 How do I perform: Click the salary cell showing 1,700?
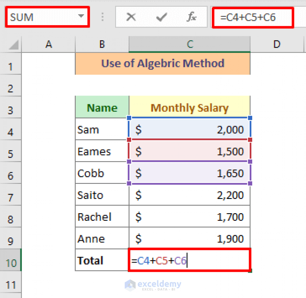click(190, 216)
